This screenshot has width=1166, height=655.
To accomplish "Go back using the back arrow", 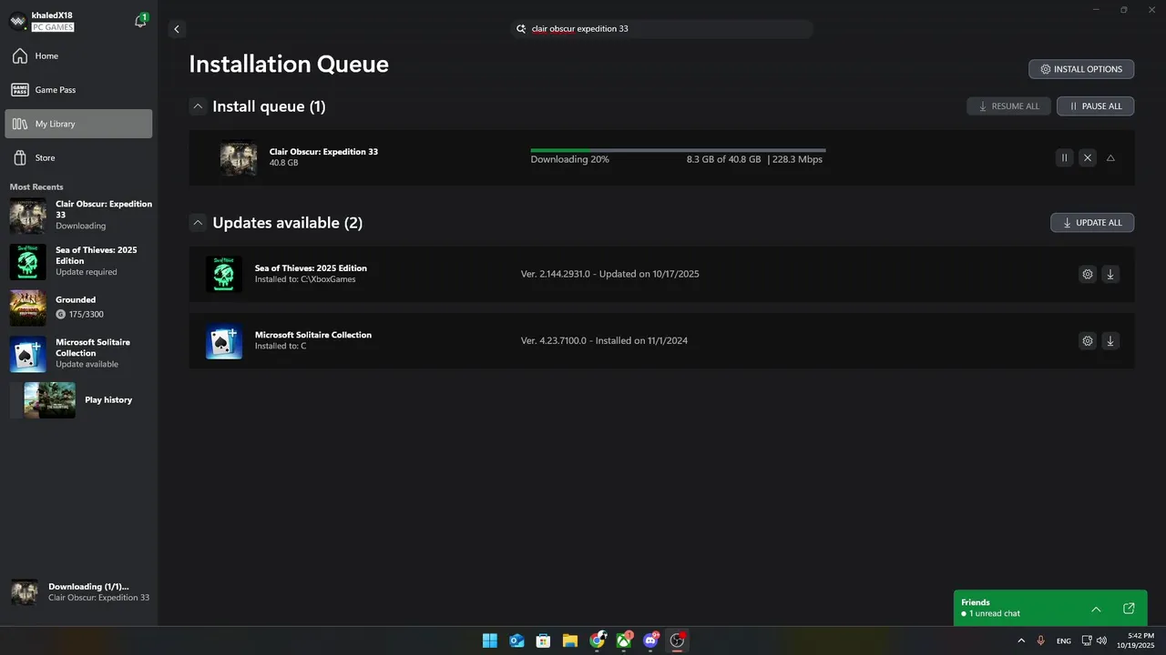I will [177, 29].
